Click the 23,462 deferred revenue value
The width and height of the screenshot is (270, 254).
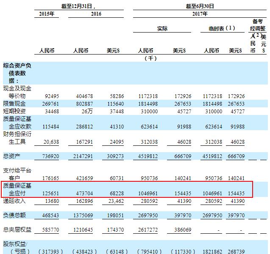(116, 201)
